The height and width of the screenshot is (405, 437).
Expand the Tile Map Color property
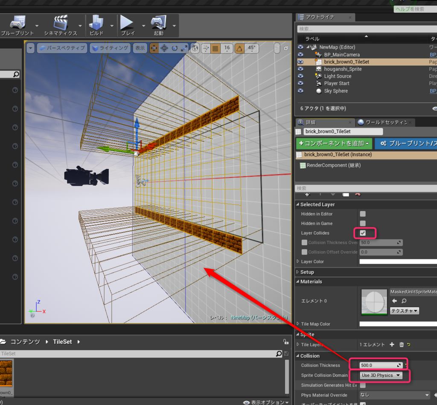(297, 324)
